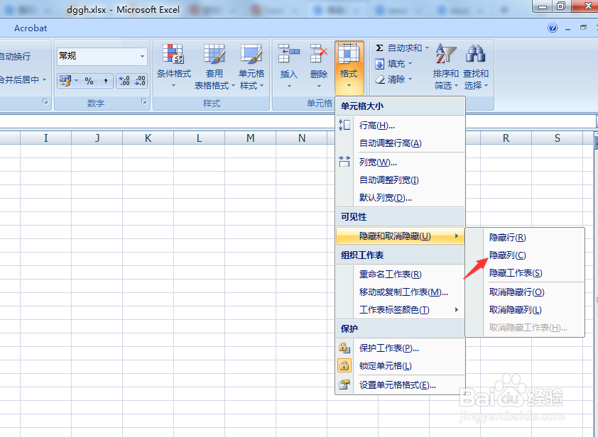Apply percent style (%) format

[89, 81]
